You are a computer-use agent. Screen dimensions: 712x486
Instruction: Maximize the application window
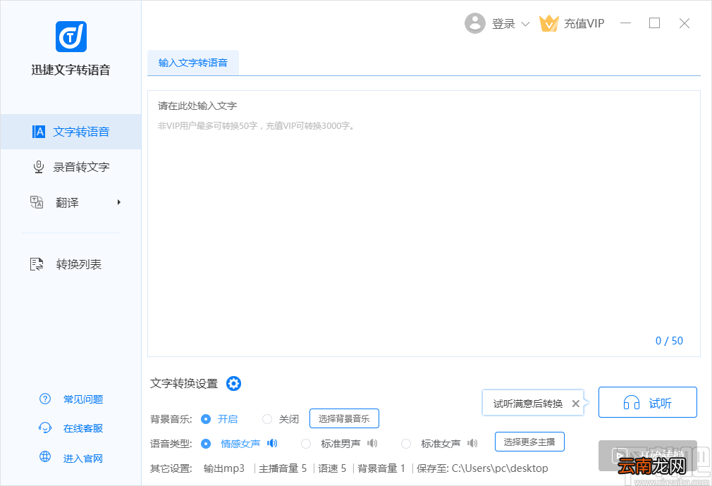coord(654,23)
